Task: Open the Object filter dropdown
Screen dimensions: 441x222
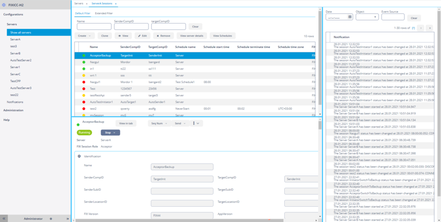Action: tap(367, 17)
